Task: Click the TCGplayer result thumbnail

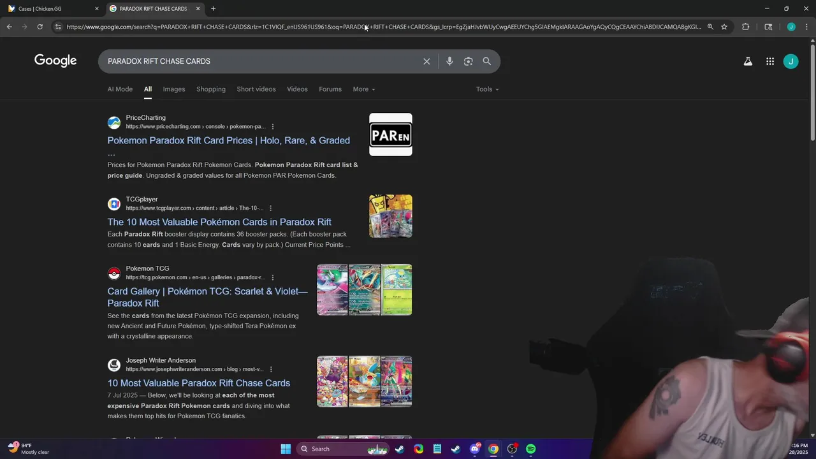Action: 391,216
